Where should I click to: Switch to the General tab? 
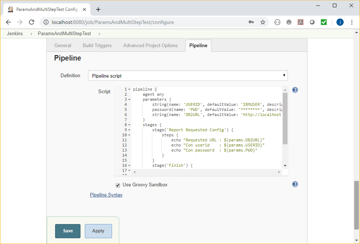[x=63, y=45]
